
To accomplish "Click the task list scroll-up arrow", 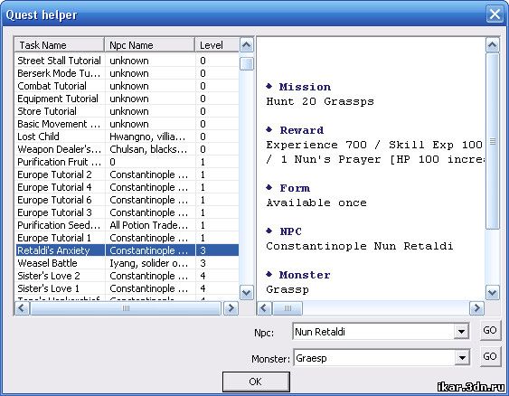I will [247, 45].
